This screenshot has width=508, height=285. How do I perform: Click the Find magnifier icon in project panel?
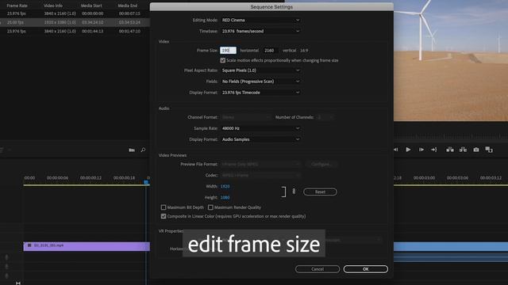point(143,150)
